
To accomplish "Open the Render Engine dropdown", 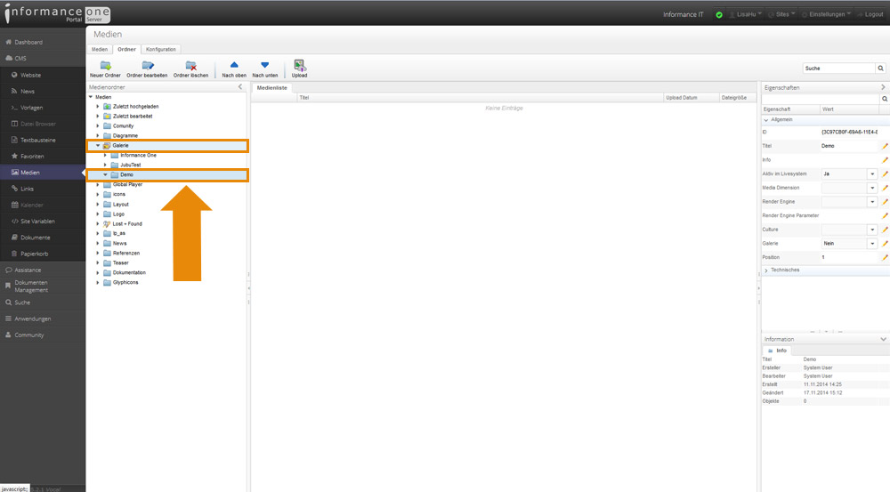I will coord(872,202).
